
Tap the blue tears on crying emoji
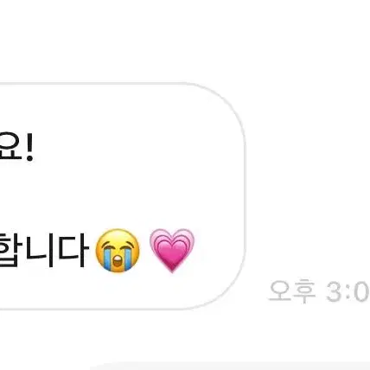coord(107,259)
